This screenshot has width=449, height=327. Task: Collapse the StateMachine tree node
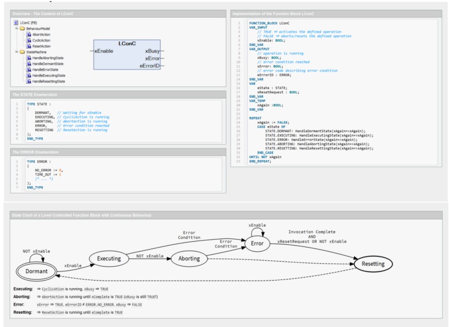(x=17, y=52)
